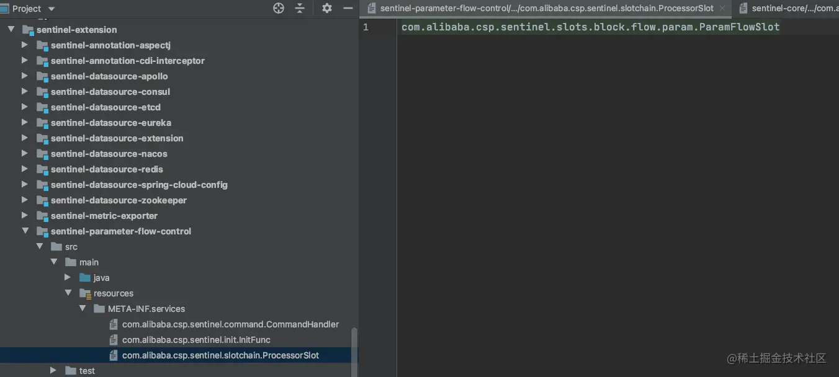Expand sentinel-datasource-spring-cloud-config module

click(x=25, y=184)
